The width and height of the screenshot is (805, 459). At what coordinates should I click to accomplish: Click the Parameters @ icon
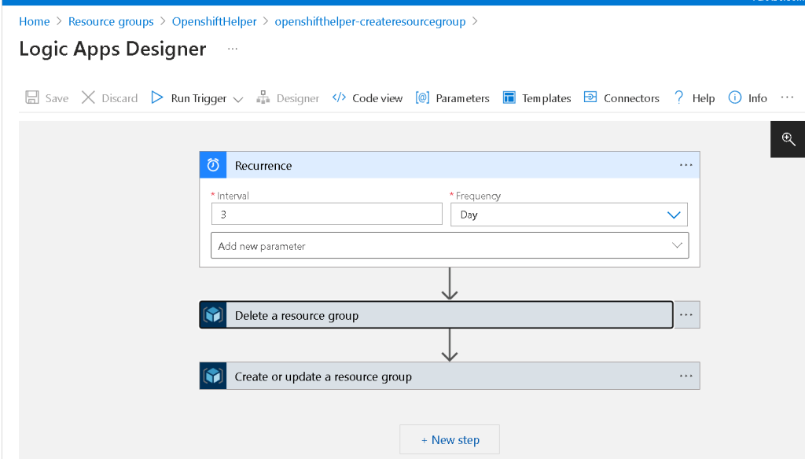click(422, 97)
